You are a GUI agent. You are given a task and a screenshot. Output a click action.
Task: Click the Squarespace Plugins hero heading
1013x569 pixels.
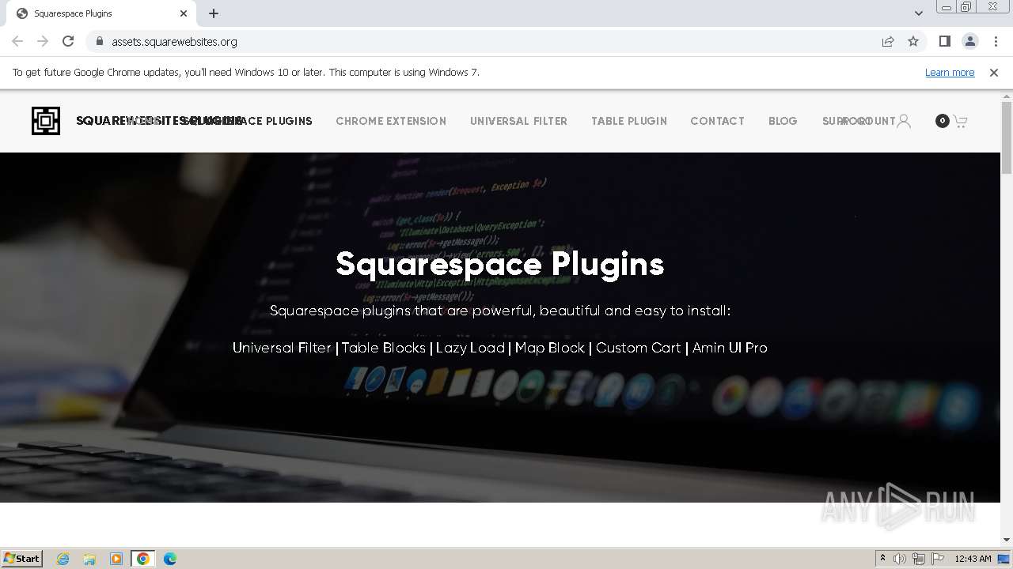pos(499,264)
